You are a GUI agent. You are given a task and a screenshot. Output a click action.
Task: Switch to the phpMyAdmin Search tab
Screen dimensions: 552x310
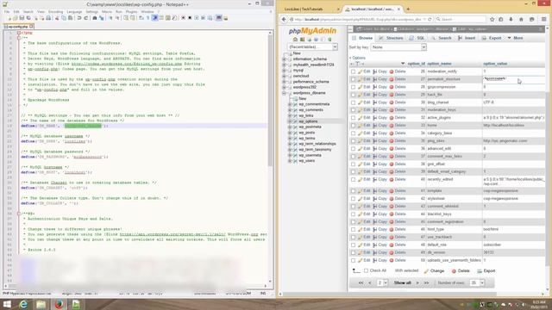[x=442, y=38]
